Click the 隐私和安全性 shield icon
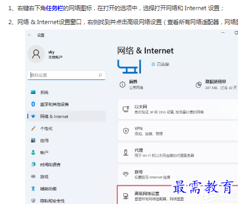This screenshot has height=204, width=238. [33, 200]
